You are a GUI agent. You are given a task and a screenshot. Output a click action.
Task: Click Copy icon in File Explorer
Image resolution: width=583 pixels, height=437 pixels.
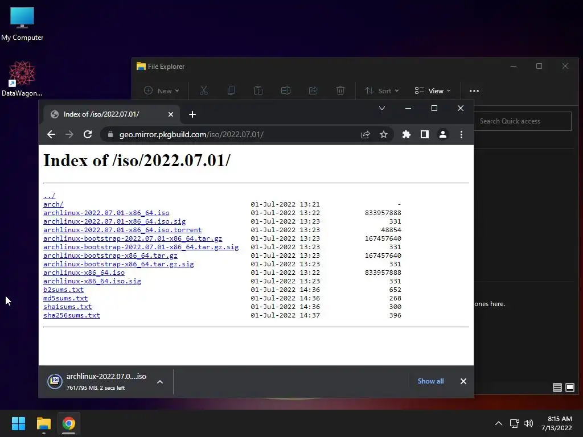click(231, 90)
